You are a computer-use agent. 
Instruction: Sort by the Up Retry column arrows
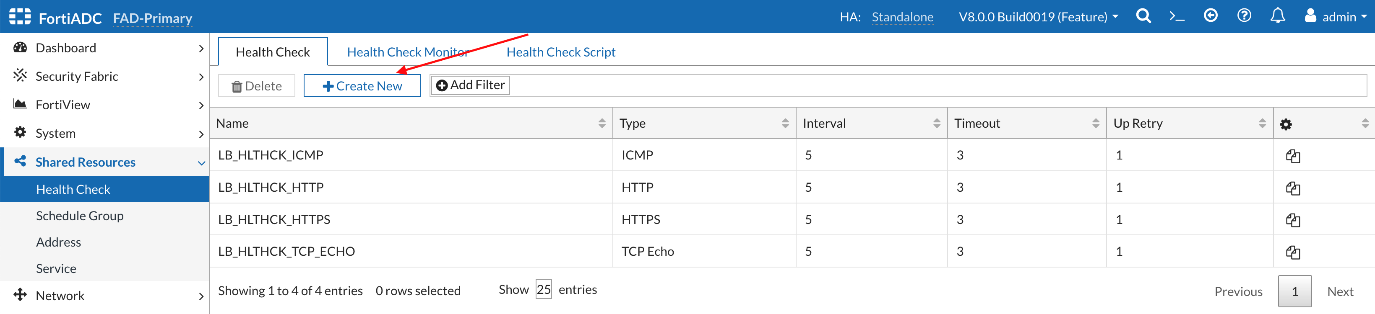(x=1262, y=123)
